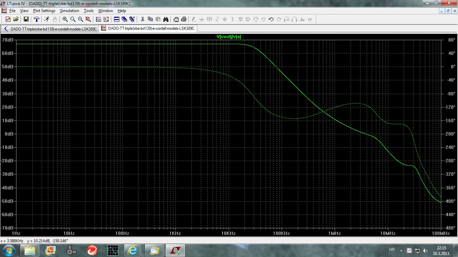Click the Mirror component icon
Screen dimensions: 458x257
(294, 19)
